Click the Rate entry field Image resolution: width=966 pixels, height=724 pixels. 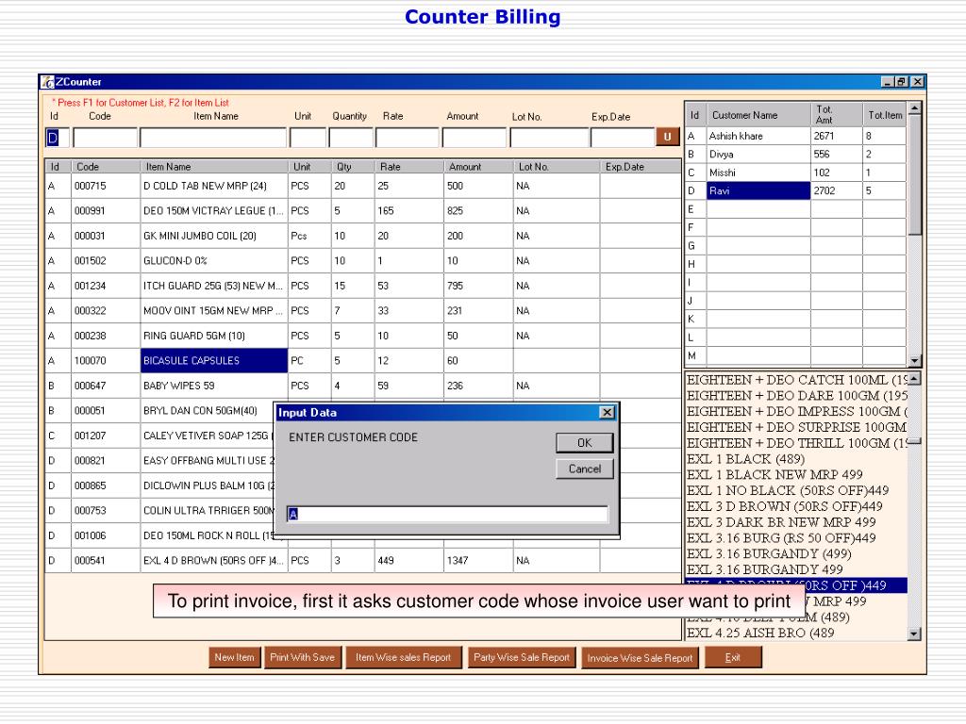pyautogui.click(x=408, y=138)
